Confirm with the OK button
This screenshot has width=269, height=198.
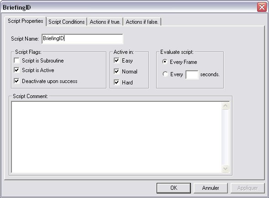174,188
